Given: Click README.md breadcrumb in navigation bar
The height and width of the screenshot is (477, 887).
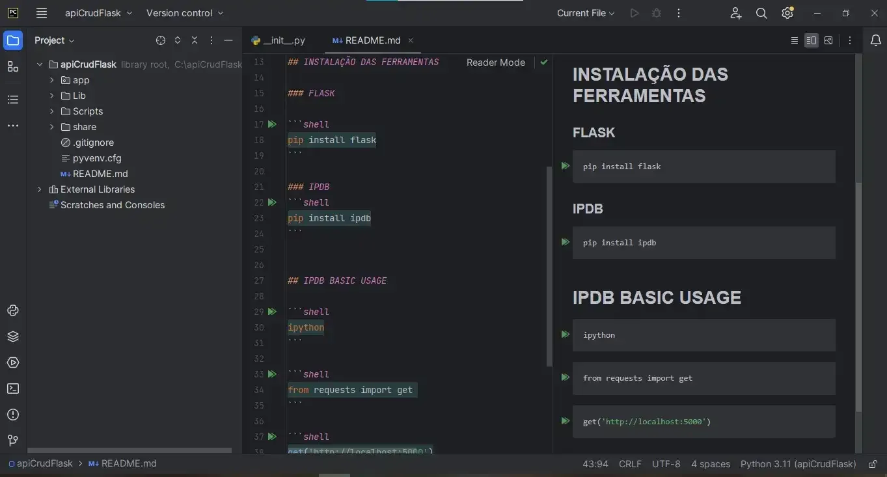Looking at the screenshot, I should click(122, 464).
